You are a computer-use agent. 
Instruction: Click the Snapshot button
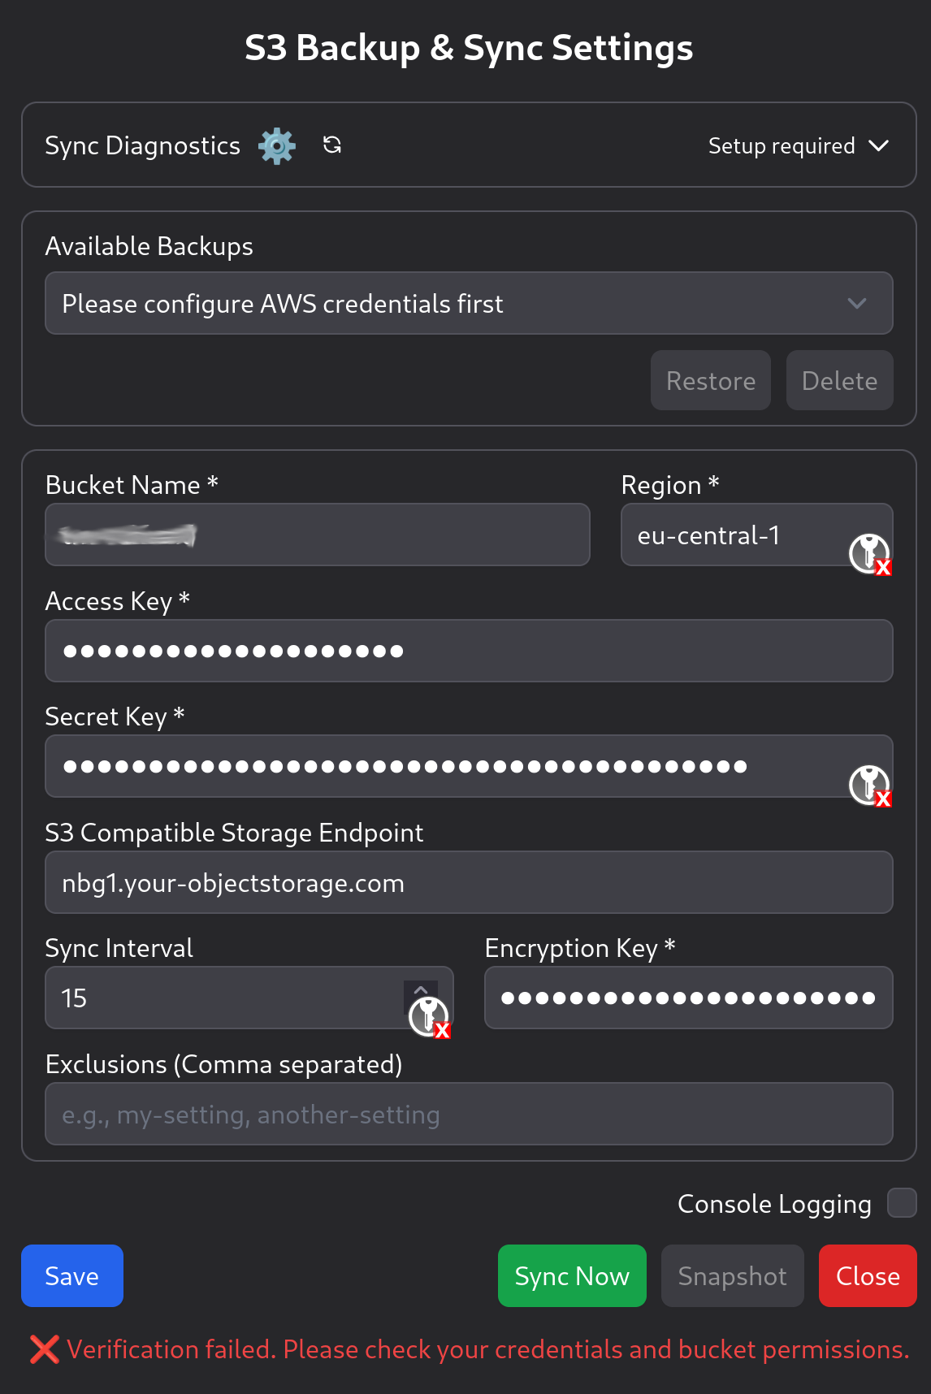tap(732, 1276)
